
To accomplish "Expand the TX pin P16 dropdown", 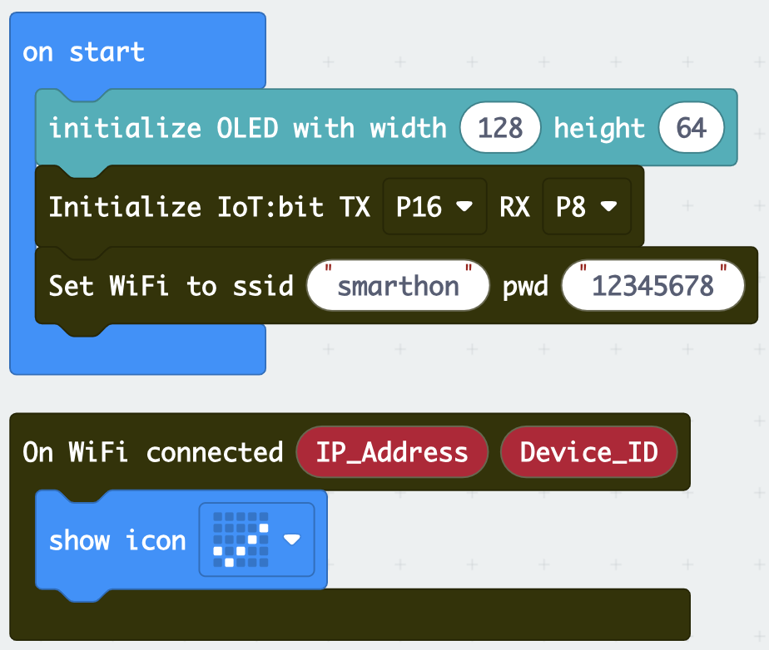I will click(434, 206).
